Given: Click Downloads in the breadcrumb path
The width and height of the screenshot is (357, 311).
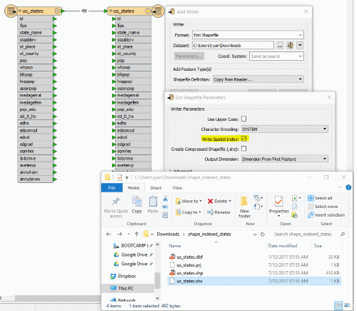Looking at the screenshot, I should 168,234.
